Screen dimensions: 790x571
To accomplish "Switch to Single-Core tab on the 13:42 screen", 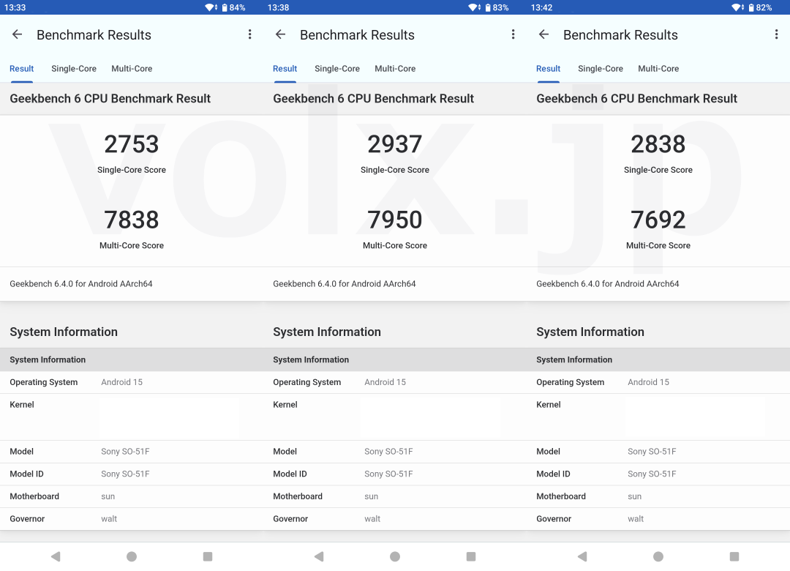I will click(x=601, y=69).
